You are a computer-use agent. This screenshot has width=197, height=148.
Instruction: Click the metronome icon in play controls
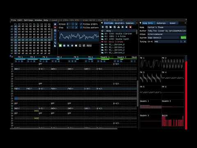(80, 46)
